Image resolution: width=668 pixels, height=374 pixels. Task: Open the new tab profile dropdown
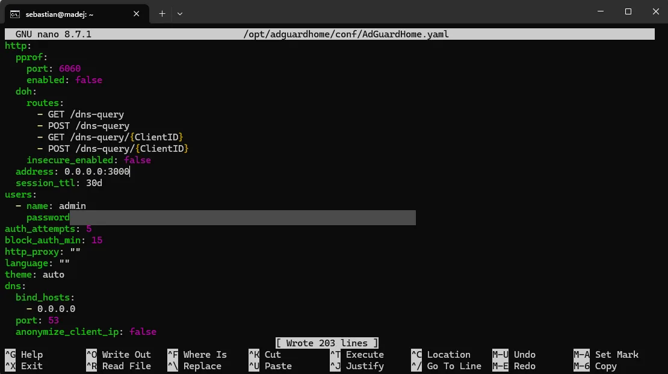click(x=180, y=14)
